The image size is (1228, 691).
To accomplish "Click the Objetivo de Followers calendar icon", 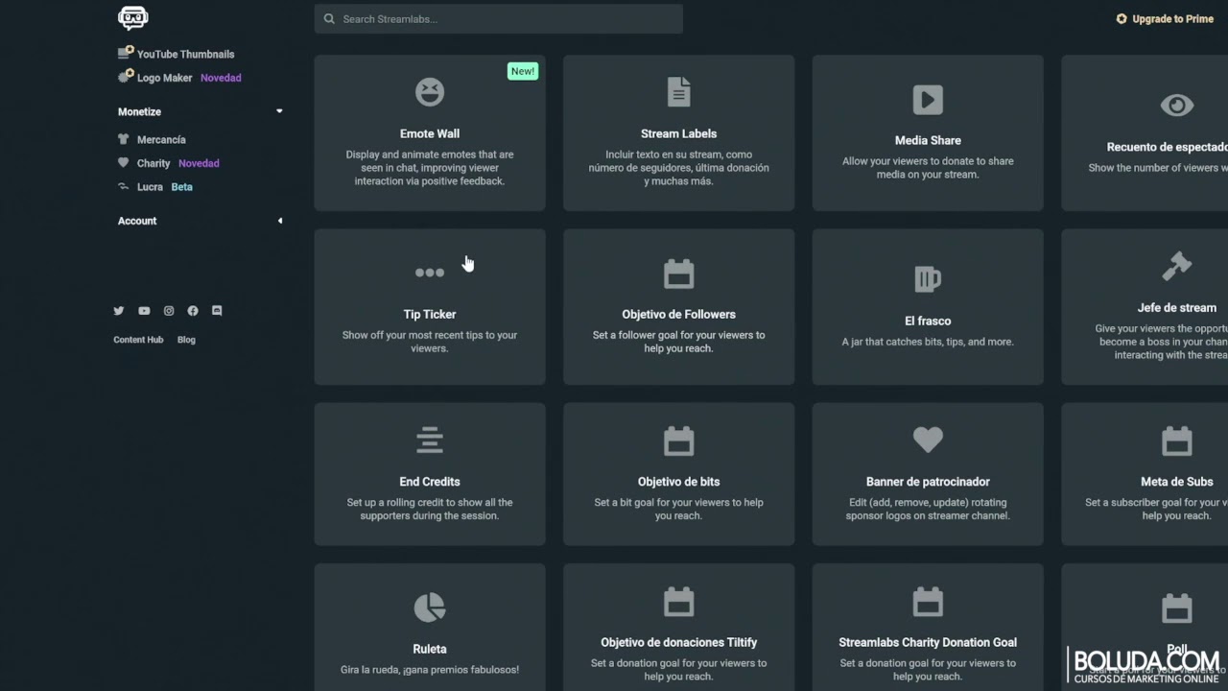I will (678, 274).
